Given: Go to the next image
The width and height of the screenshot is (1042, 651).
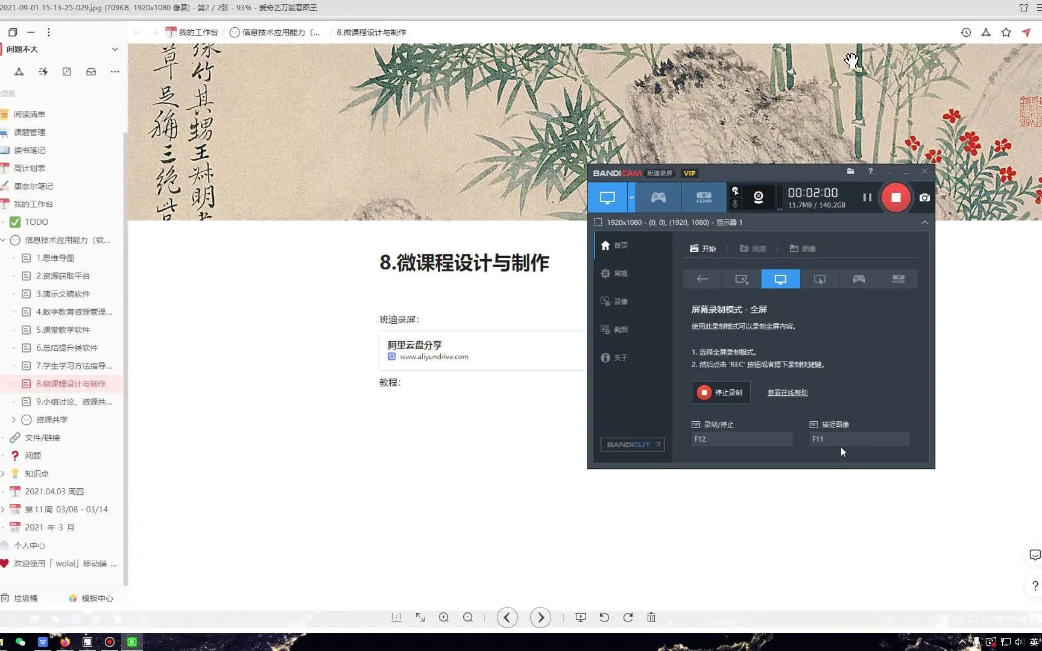Looking at the screenshot, I should [x=540, y=617].
